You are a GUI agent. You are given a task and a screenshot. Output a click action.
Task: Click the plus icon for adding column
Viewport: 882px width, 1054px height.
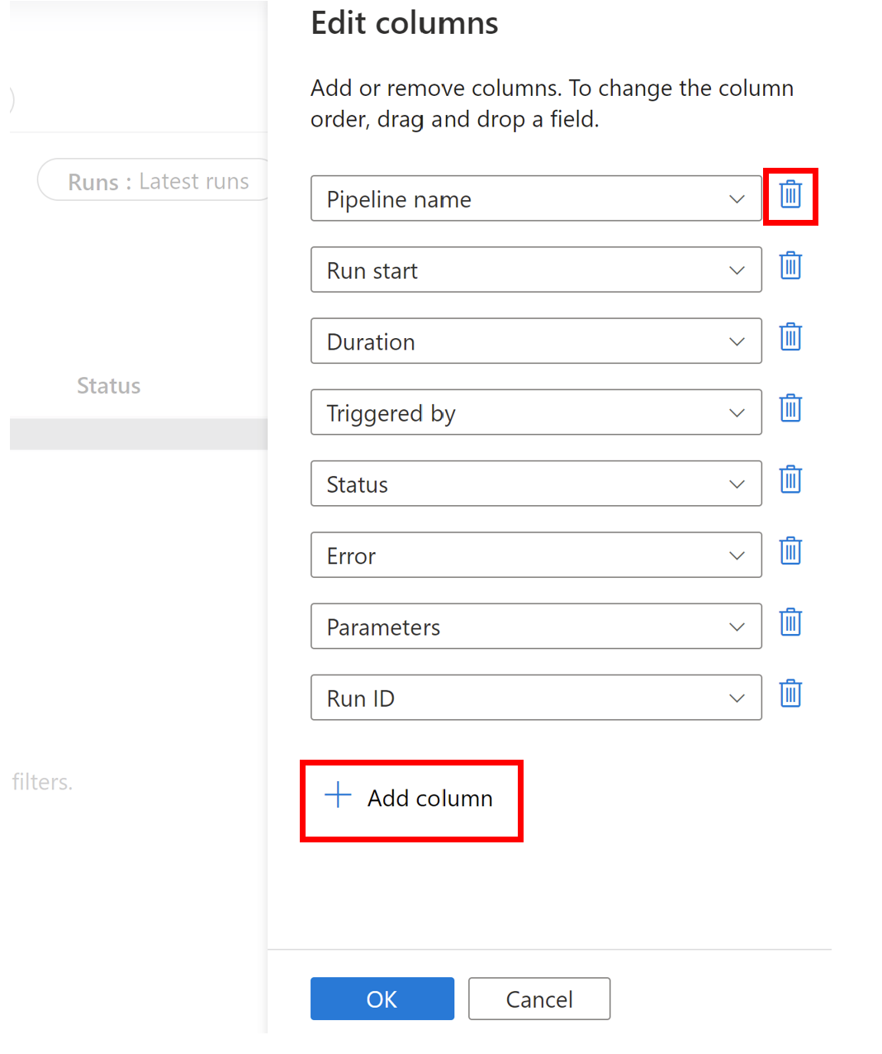pos(338,796)
